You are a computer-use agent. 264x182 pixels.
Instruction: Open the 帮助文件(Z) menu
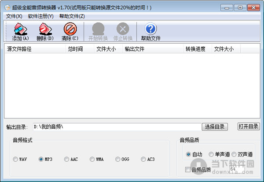point(72,16)
